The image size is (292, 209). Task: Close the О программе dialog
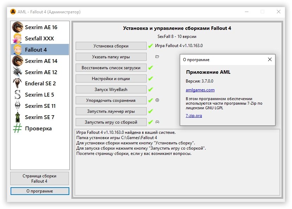pos(269,59)
